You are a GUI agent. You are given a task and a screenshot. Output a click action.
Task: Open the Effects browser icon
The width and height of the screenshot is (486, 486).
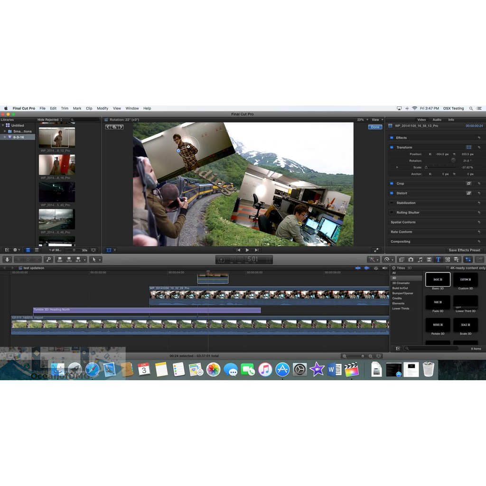[x=402, y=260]
